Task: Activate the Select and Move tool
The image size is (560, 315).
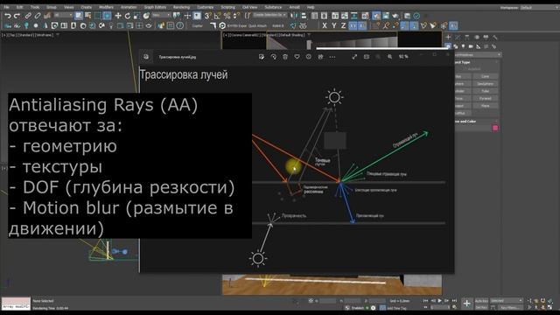Action: point(118,16)
